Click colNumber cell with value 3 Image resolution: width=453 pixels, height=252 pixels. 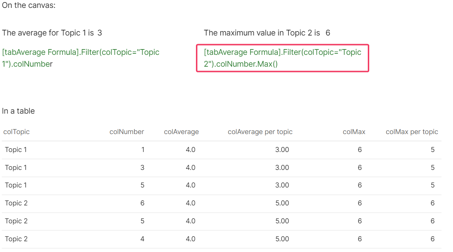142,168
